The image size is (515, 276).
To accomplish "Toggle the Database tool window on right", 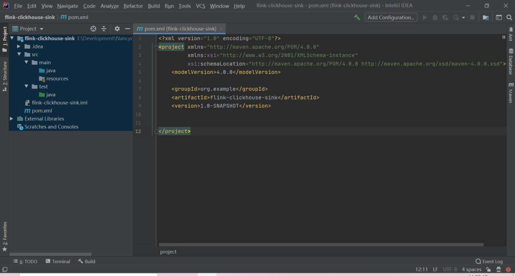I will click(511, 62).
